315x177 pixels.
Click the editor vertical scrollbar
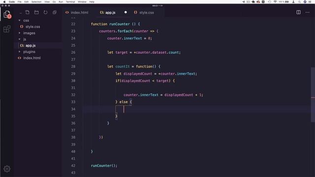click(313, 95)
